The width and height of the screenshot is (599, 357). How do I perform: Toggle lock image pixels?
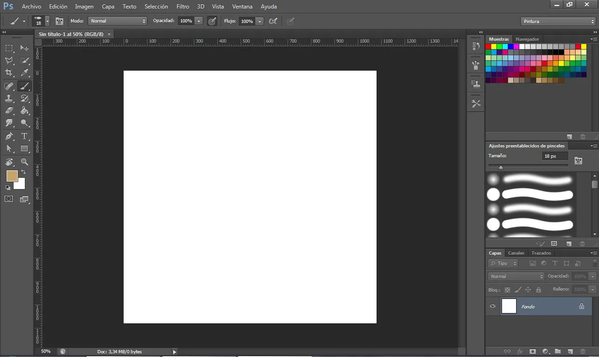(518, 290)
